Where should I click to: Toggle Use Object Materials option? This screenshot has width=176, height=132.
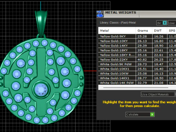click(158, 94)
